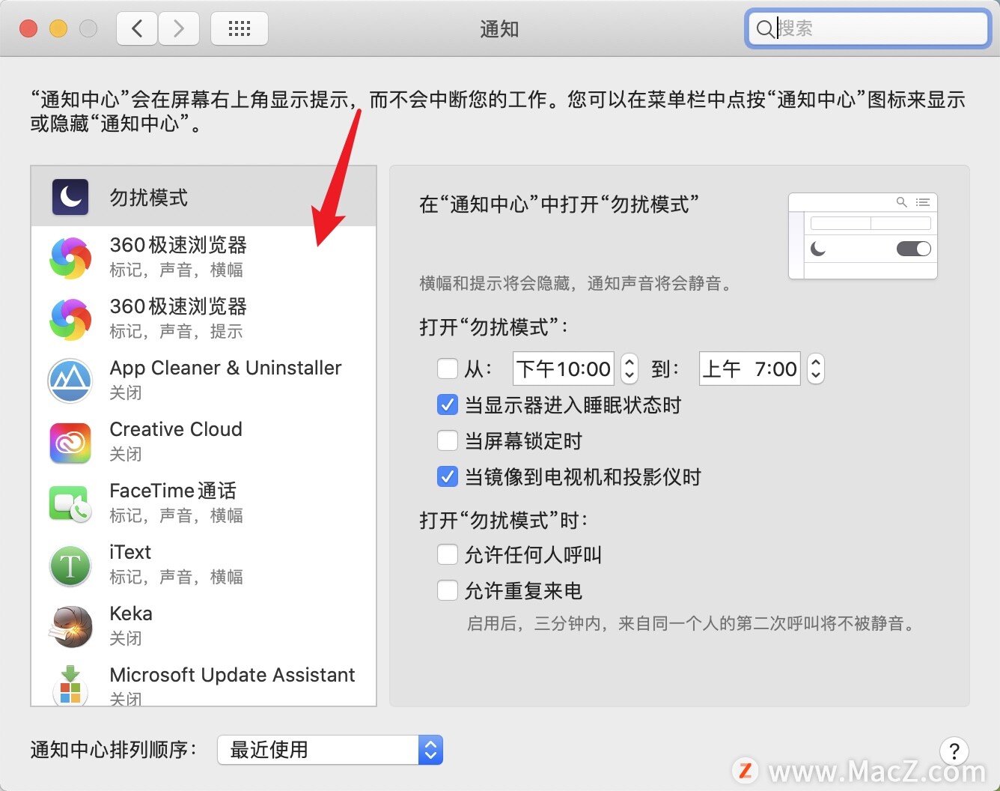Adjust the 上午7:00 end time stepper
Screen dimensions: 1000x791
point(816,369)
